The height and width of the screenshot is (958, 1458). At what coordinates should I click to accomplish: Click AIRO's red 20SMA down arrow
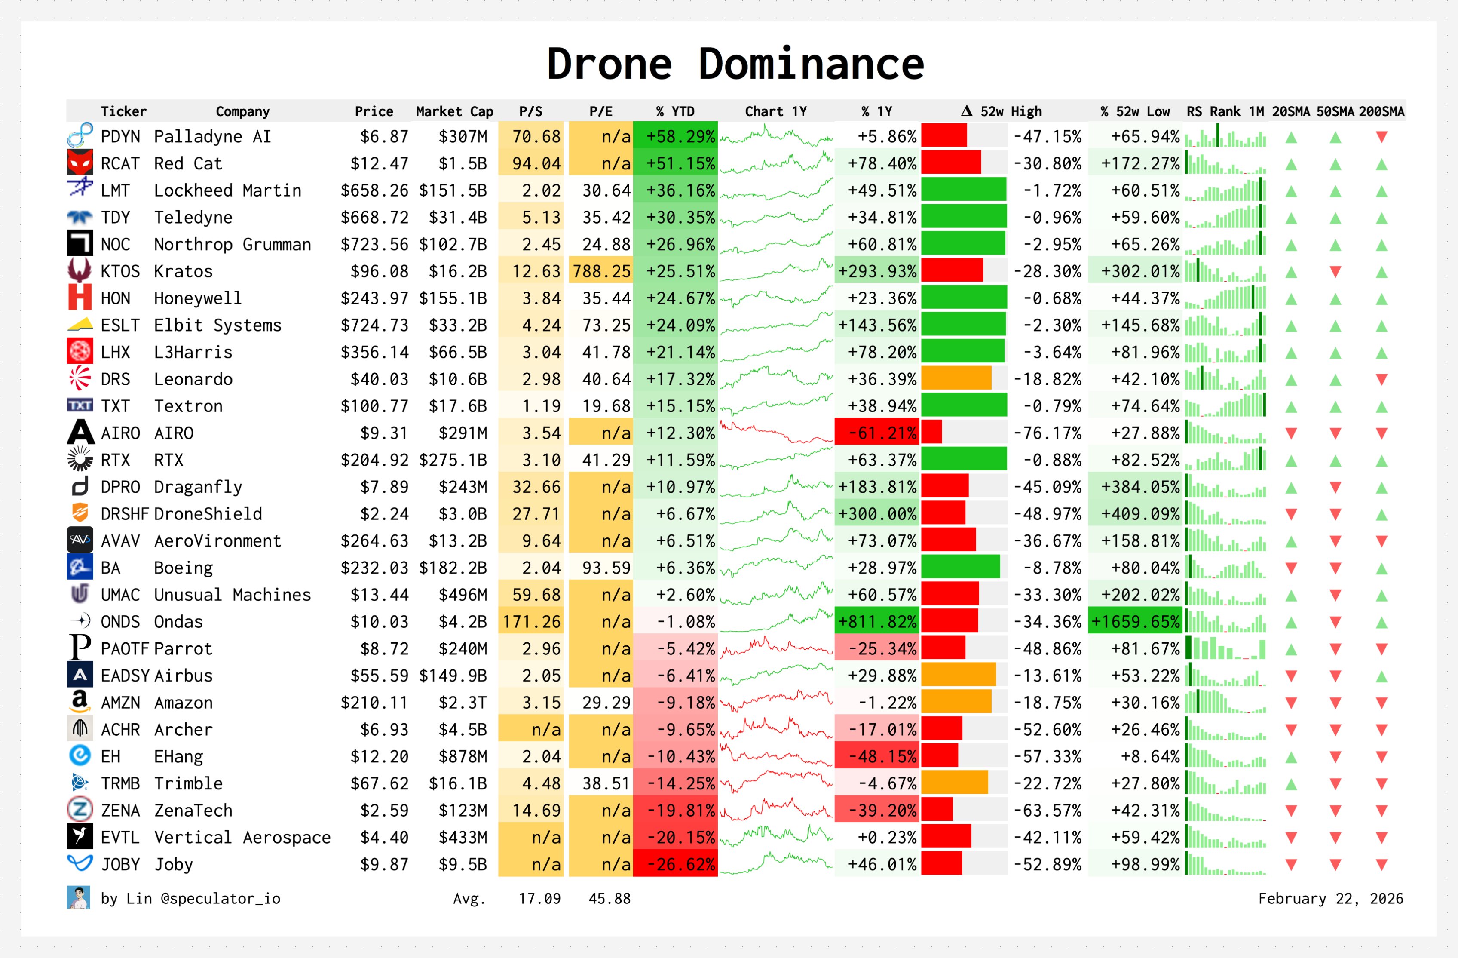1291,433
